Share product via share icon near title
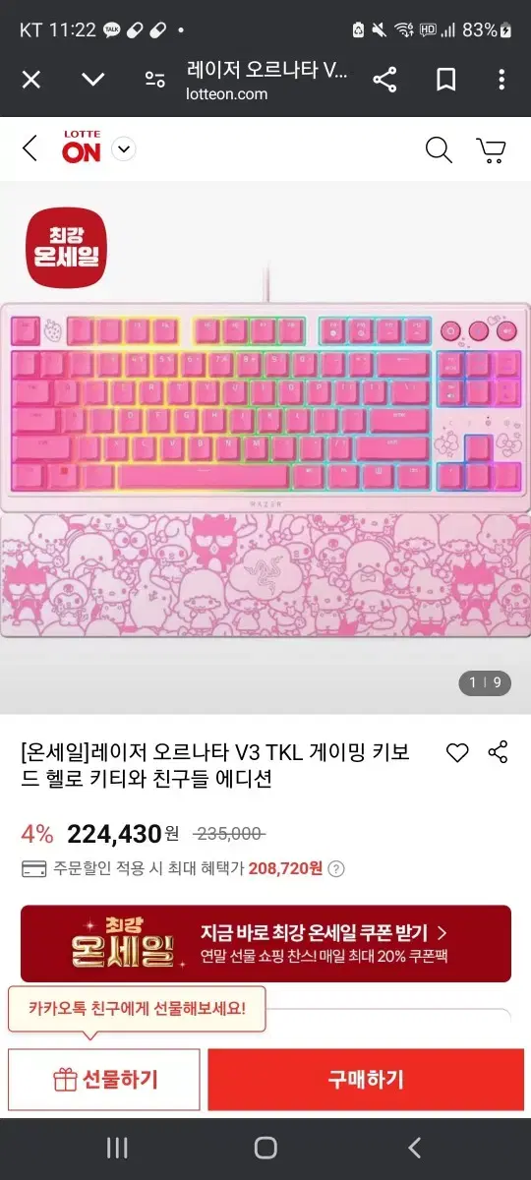The image size is (531, 1180). click(499, 753)
